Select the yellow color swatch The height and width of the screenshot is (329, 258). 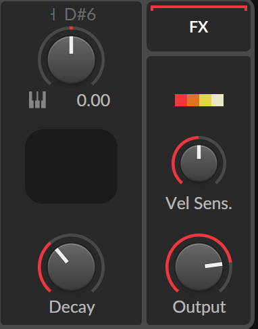click(x=205, y=100)
